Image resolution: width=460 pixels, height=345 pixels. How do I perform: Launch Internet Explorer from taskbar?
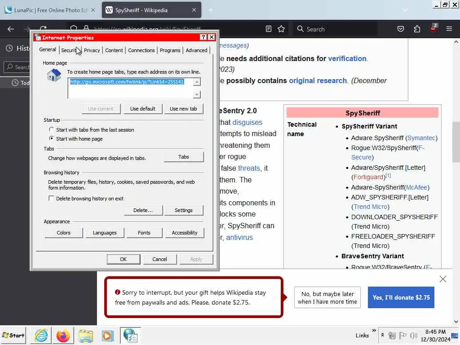[x=41, y=335]
